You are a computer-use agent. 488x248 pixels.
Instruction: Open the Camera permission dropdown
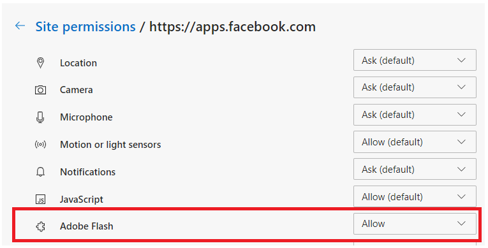pyautogui.click(x=415, y=87)
